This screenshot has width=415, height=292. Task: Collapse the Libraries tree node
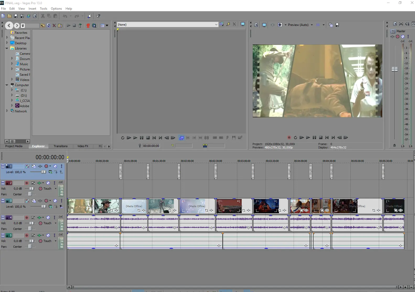tap(7, 48)
